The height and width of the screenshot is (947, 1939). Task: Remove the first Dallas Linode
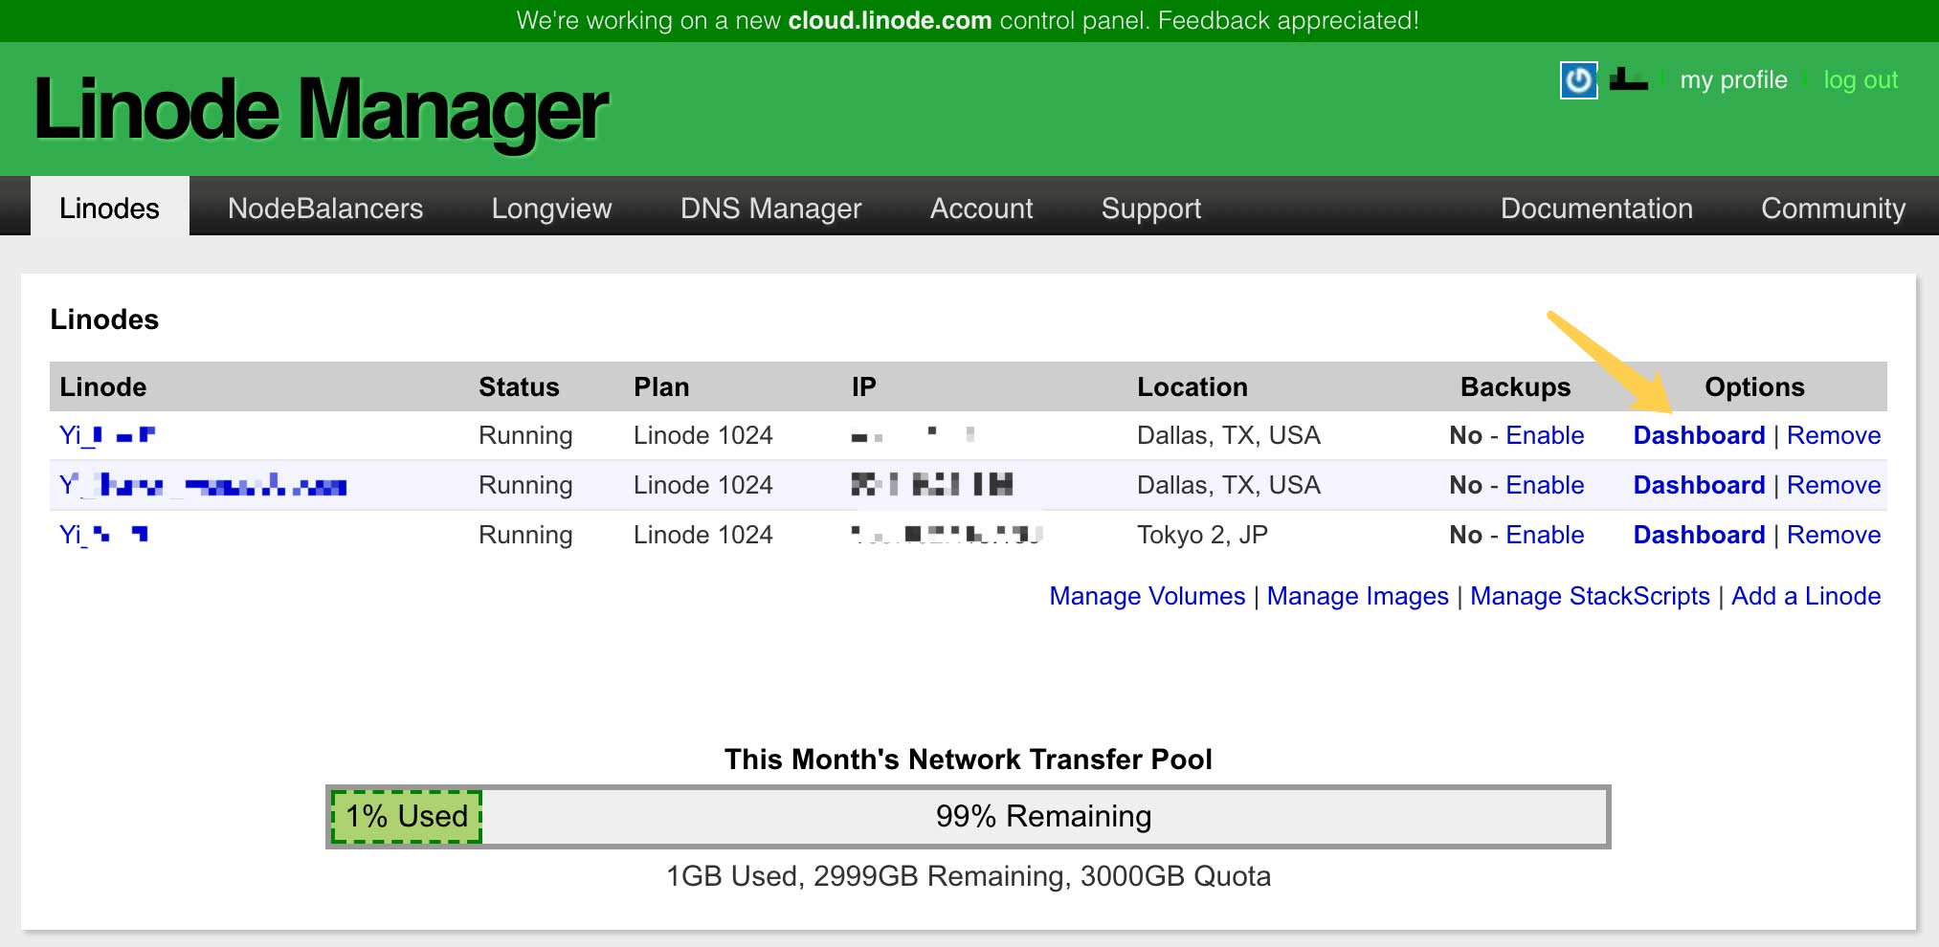tap(1834, 435)
